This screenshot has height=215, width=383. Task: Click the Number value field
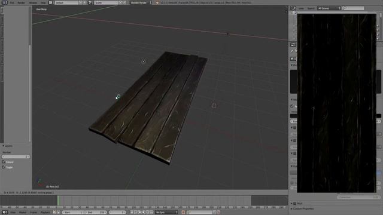pyautogui.click(x=16, y=156)
